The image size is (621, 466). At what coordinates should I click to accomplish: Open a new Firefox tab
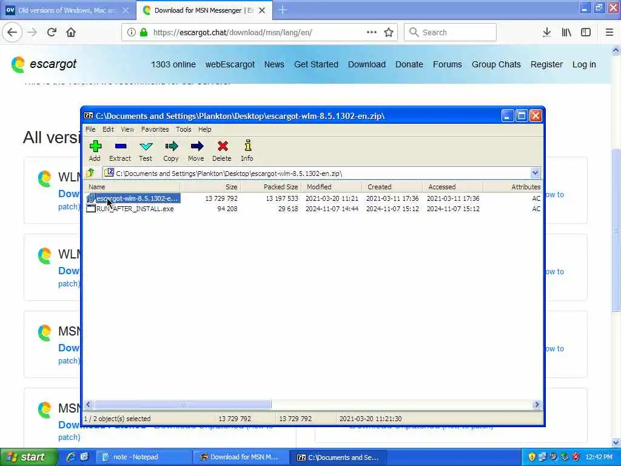(283, 10)
